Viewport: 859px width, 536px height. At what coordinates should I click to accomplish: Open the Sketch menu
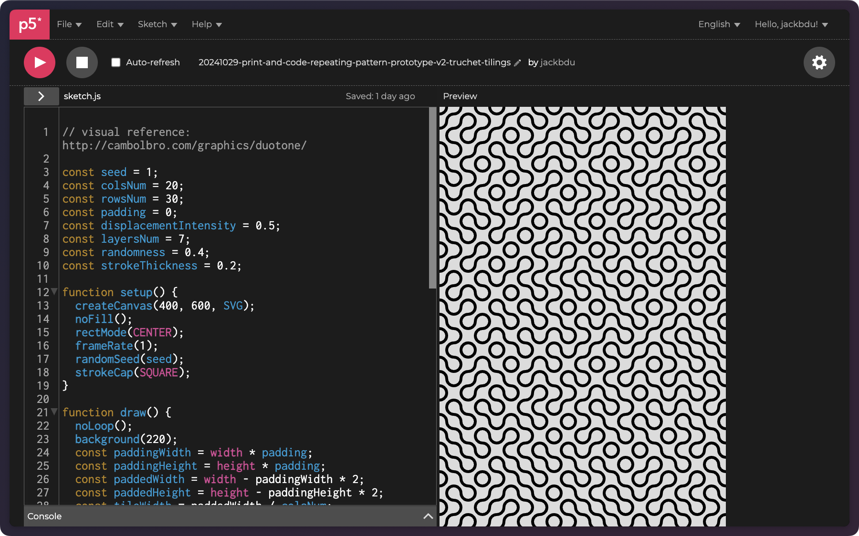(157, 24)
